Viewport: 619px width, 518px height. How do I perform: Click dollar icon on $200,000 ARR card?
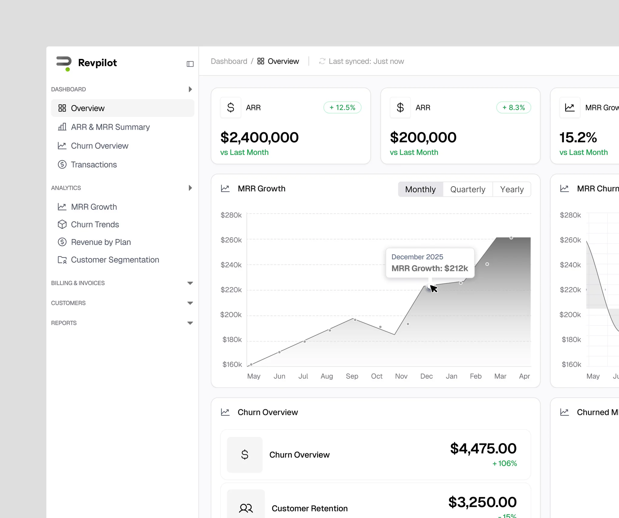coord(400,107)
